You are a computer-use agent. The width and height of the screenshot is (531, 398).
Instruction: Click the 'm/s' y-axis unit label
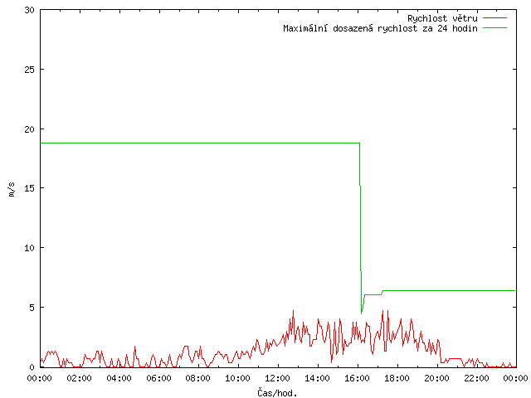pyautogui.click(x=11, y=189)
